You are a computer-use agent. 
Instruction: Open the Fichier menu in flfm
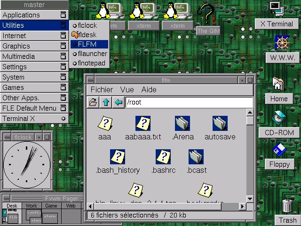pos(102,90)
